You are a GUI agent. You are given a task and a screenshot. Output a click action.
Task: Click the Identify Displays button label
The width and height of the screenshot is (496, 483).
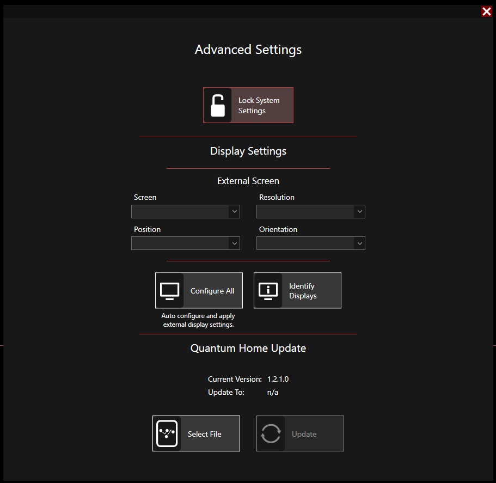pos(303,291)
